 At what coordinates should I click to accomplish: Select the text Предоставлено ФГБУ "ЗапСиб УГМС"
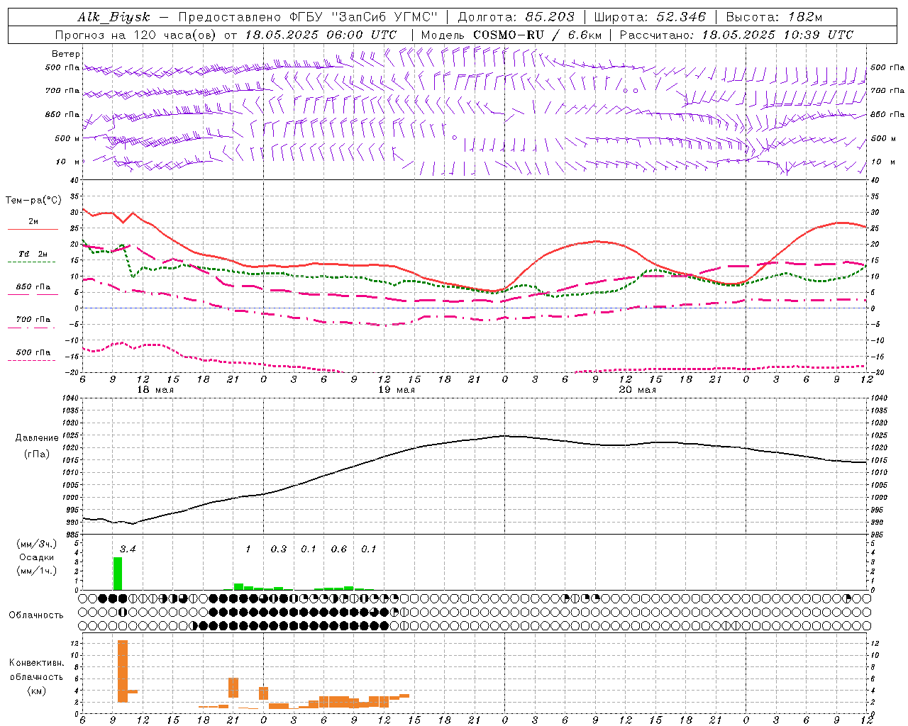pos(308,17)
